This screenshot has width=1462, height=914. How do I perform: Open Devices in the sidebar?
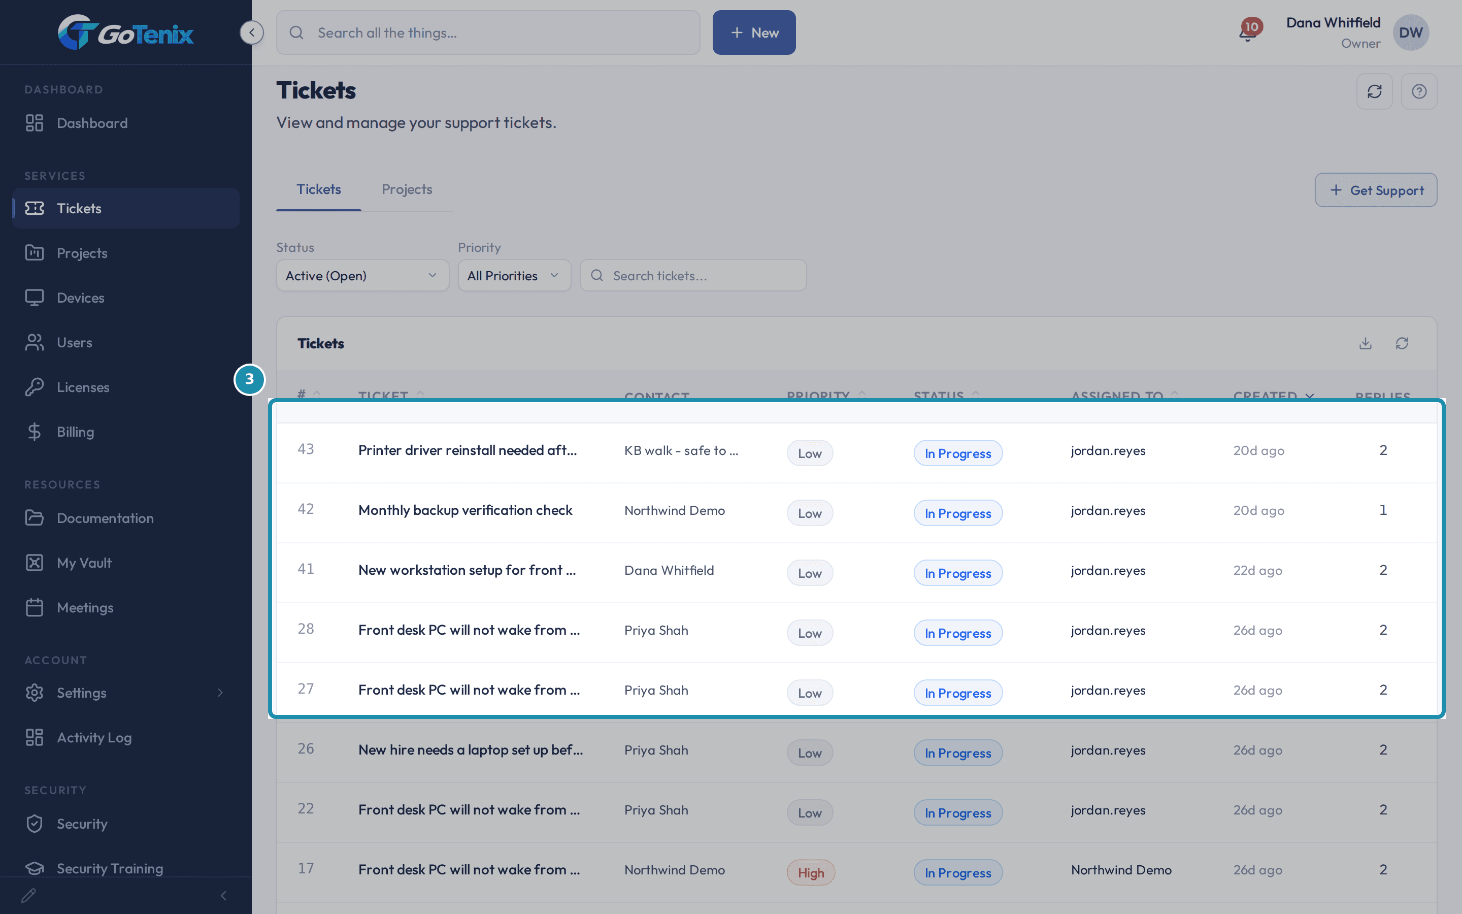click(126, 298)
